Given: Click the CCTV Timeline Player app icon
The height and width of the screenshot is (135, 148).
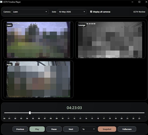Looking at the screenshot, I should point(1,2).
